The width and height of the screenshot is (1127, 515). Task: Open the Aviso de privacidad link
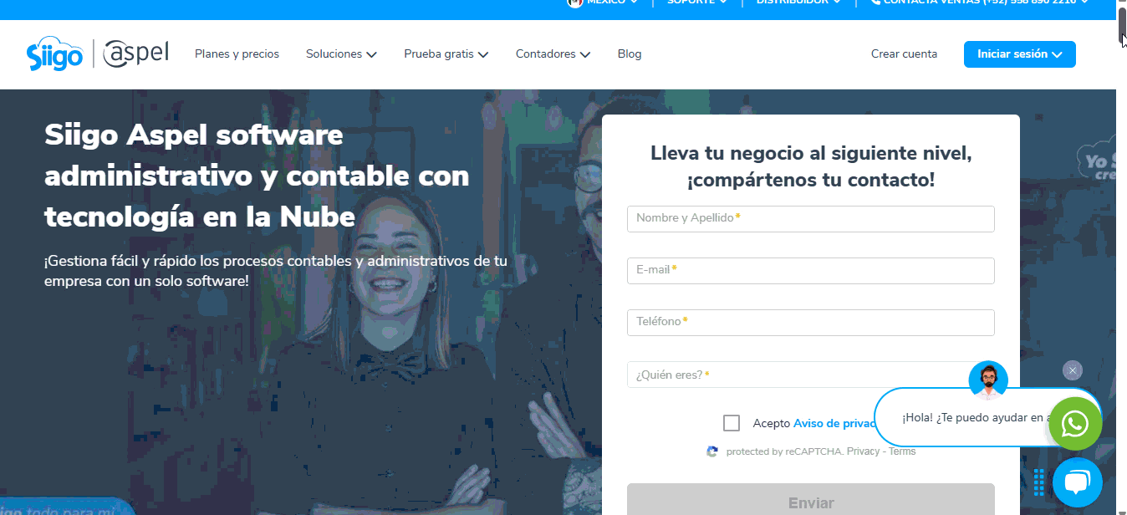click(x=834, y=423)
